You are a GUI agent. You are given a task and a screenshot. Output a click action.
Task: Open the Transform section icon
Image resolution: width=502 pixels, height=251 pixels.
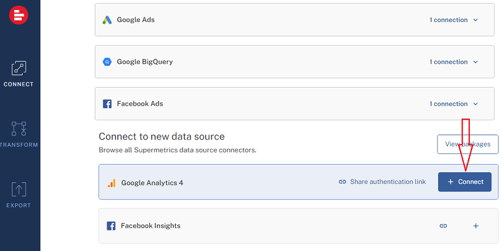pyautogui.click(x=19, y=129)
